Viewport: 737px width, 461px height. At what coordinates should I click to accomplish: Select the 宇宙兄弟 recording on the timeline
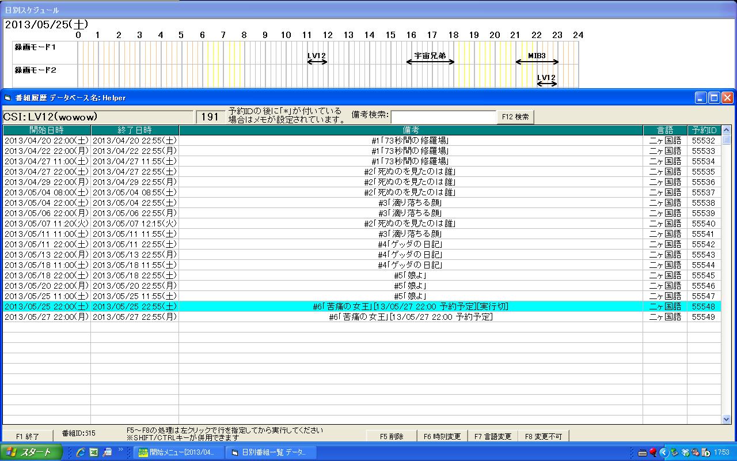coord(430,56)
